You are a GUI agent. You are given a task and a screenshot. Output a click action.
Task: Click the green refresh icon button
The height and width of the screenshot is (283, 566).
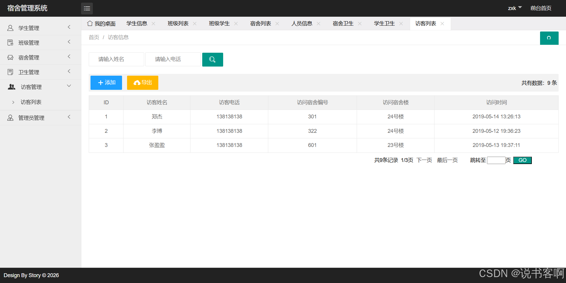coord(549,38)
